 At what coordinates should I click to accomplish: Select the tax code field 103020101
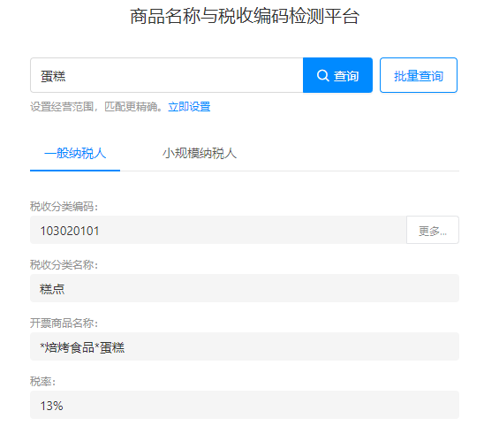(218, 230)
